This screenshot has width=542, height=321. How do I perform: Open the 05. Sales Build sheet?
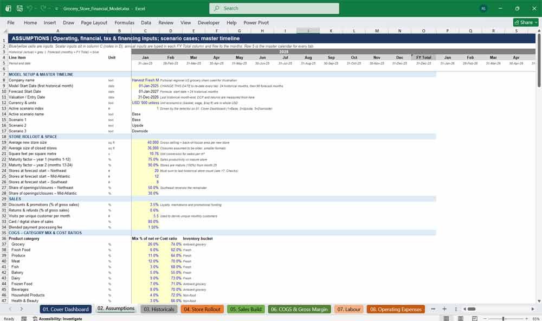coord(246,309)
